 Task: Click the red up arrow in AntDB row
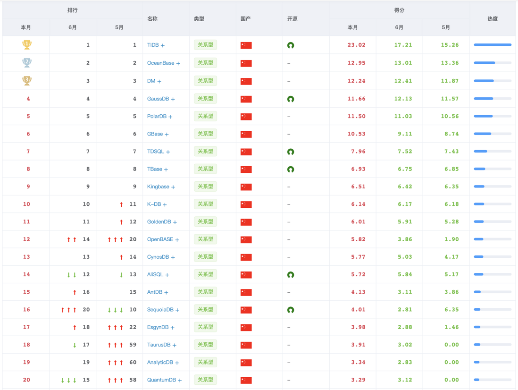pyautogui.click(x=75, y=292)
